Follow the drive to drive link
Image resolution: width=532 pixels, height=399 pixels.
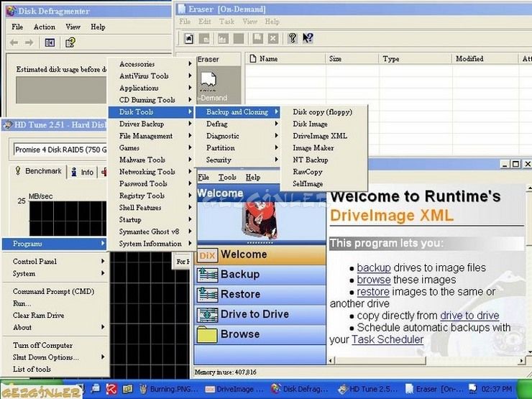point(469,316)
